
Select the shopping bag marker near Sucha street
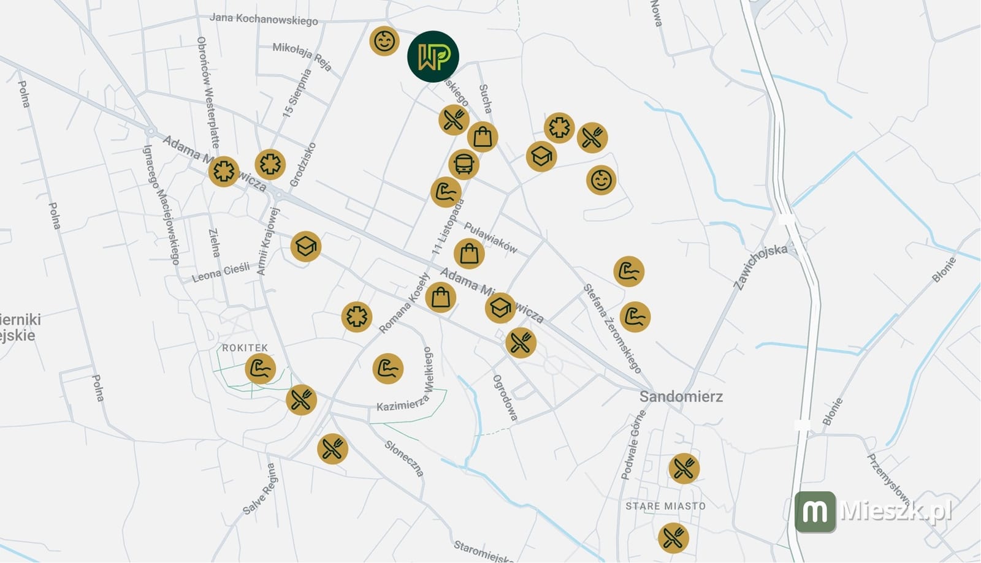tap(483, 137)
